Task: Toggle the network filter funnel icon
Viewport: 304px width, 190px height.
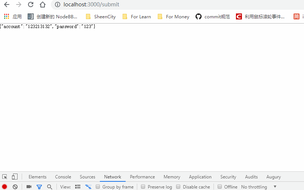Action: (x=39, y=187)
